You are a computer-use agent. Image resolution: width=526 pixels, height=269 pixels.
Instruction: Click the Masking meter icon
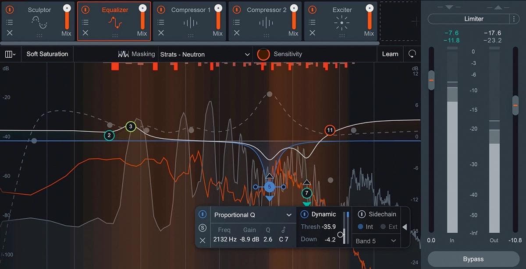tap(124, 54)
